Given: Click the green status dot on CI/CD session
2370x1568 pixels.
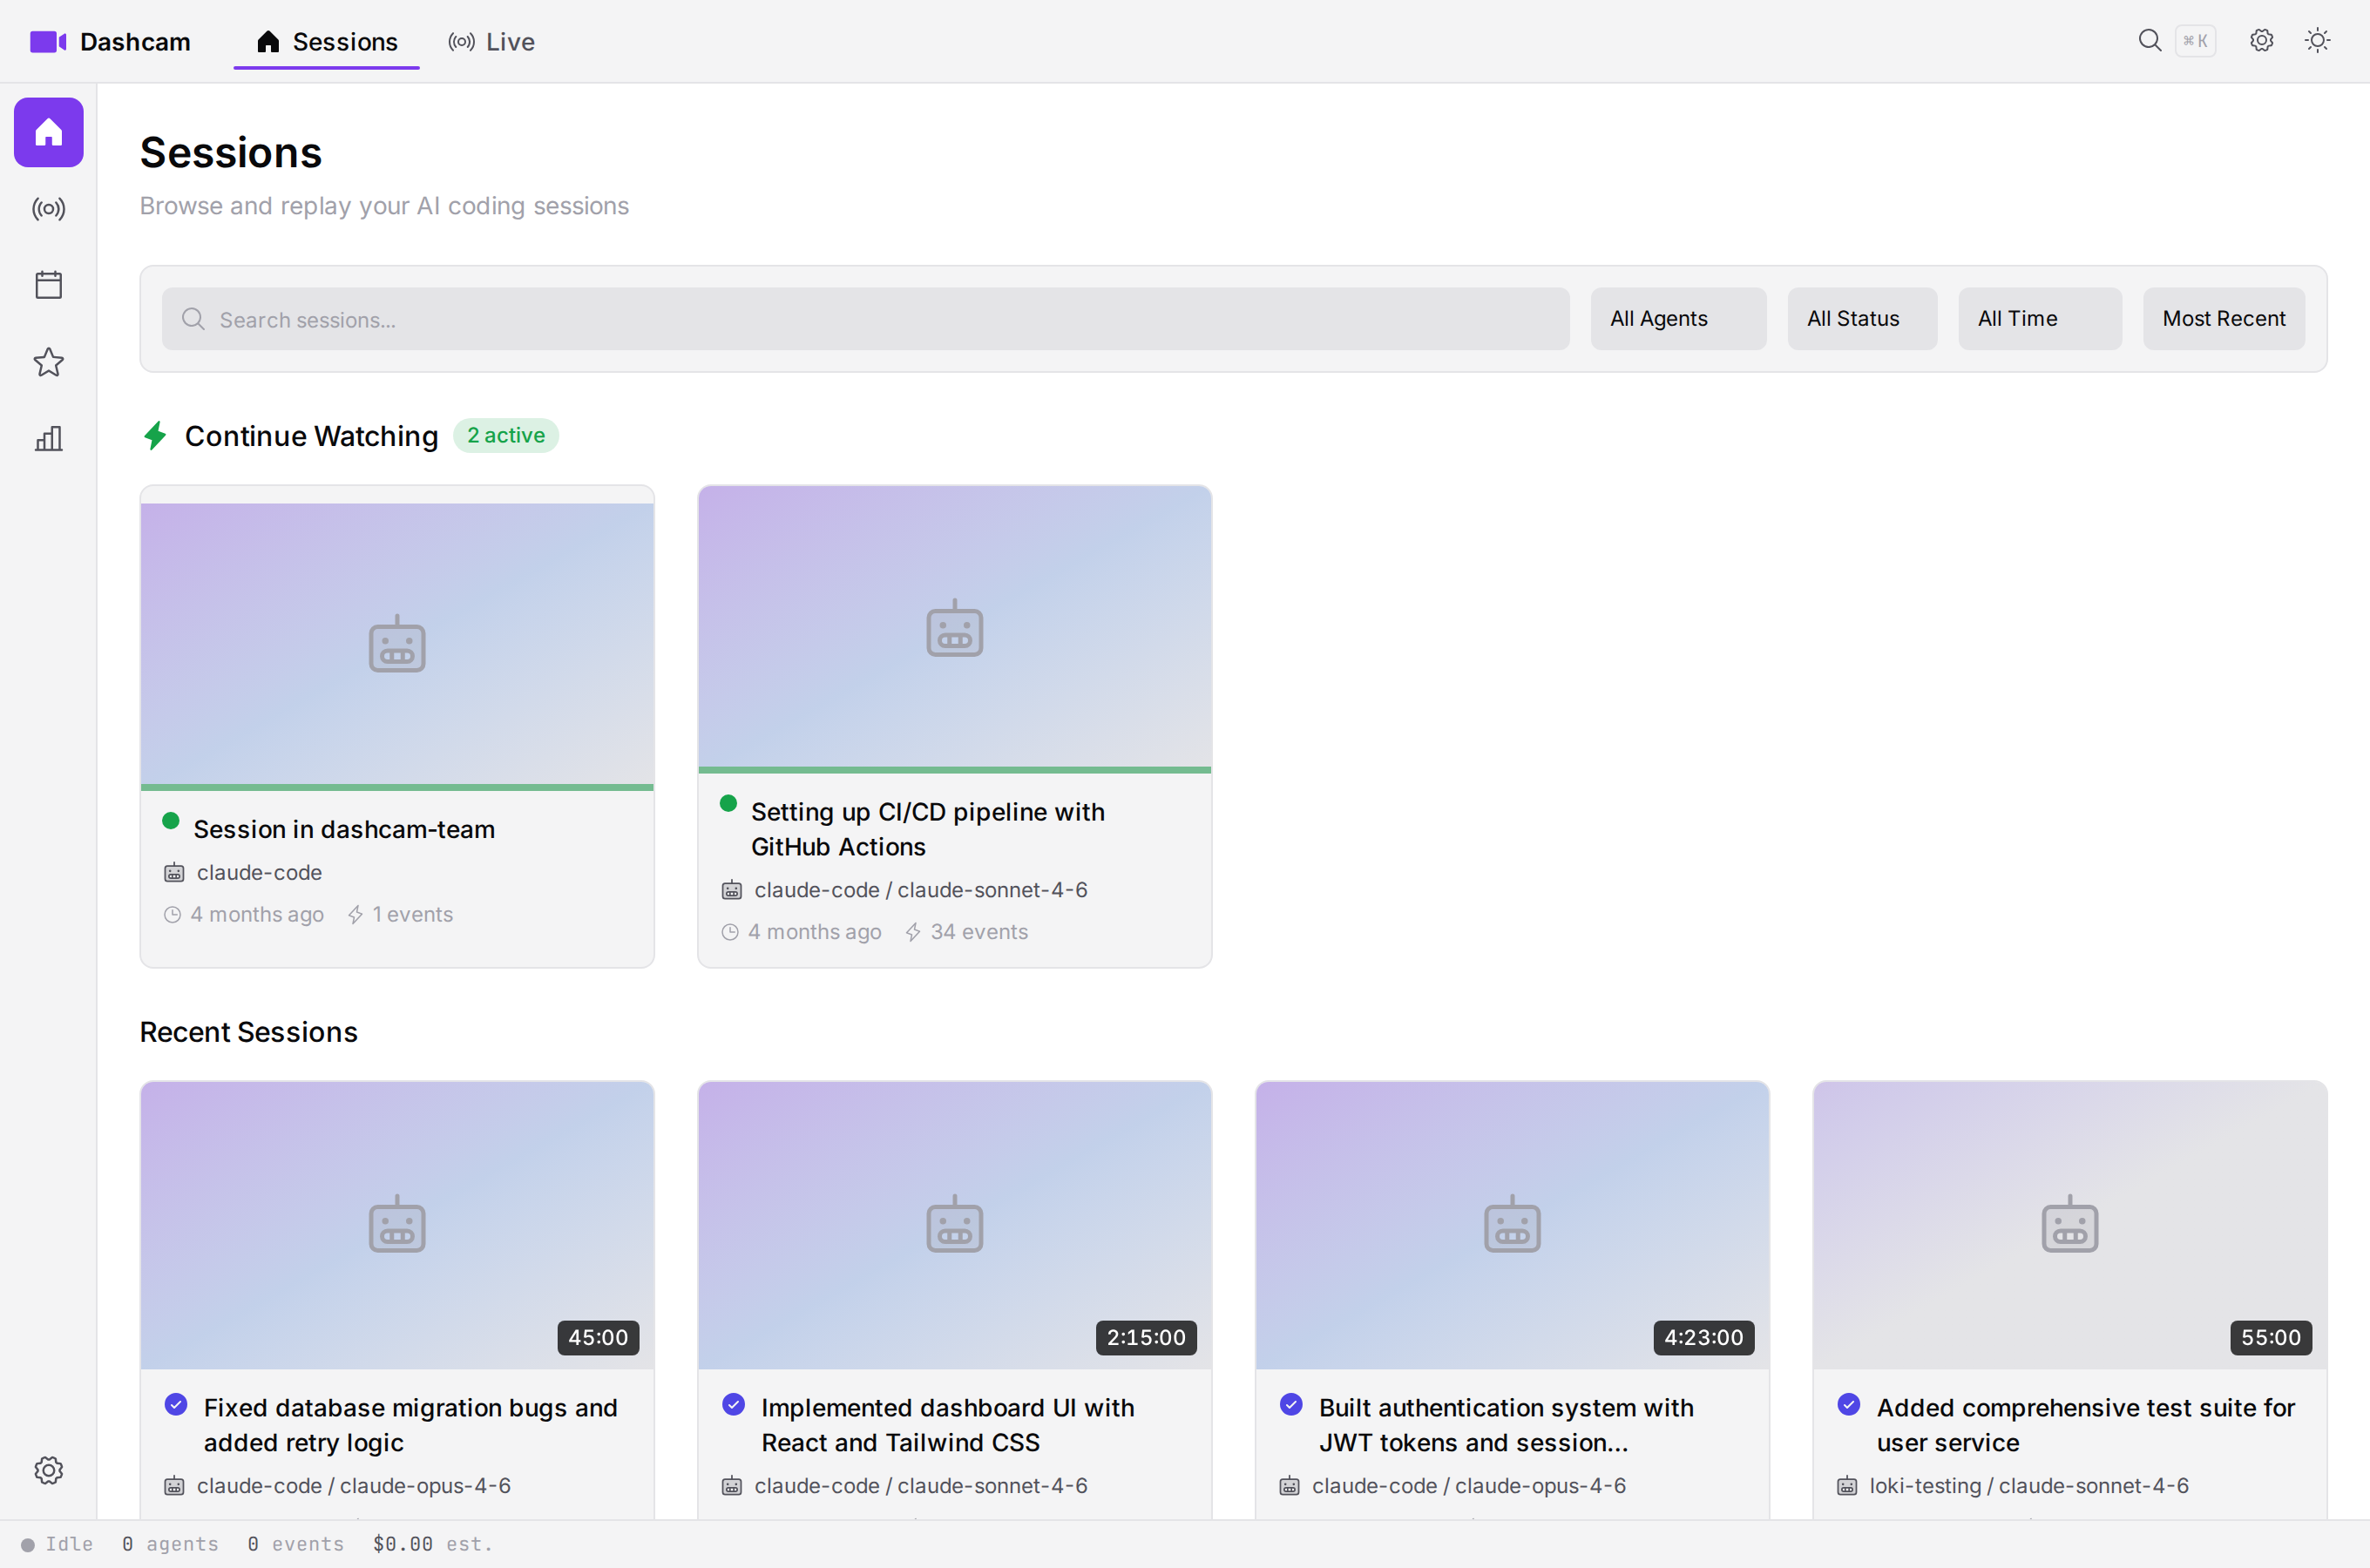Looking at the screenshot, I should click(728, 804).
